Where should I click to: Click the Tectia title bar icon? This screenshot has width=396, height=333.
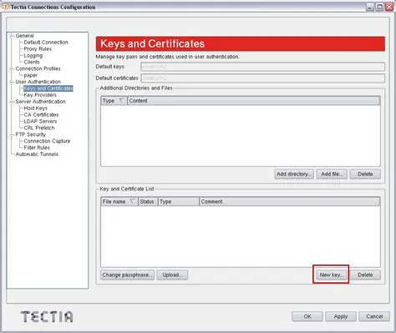coord(6,7)
